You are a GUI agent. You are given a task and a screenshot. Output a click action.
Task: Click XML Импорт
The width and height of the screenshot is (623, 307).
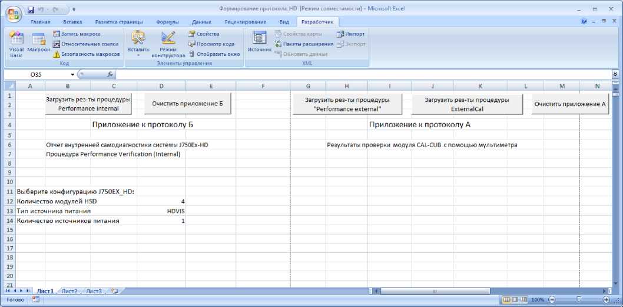(351, 34)
